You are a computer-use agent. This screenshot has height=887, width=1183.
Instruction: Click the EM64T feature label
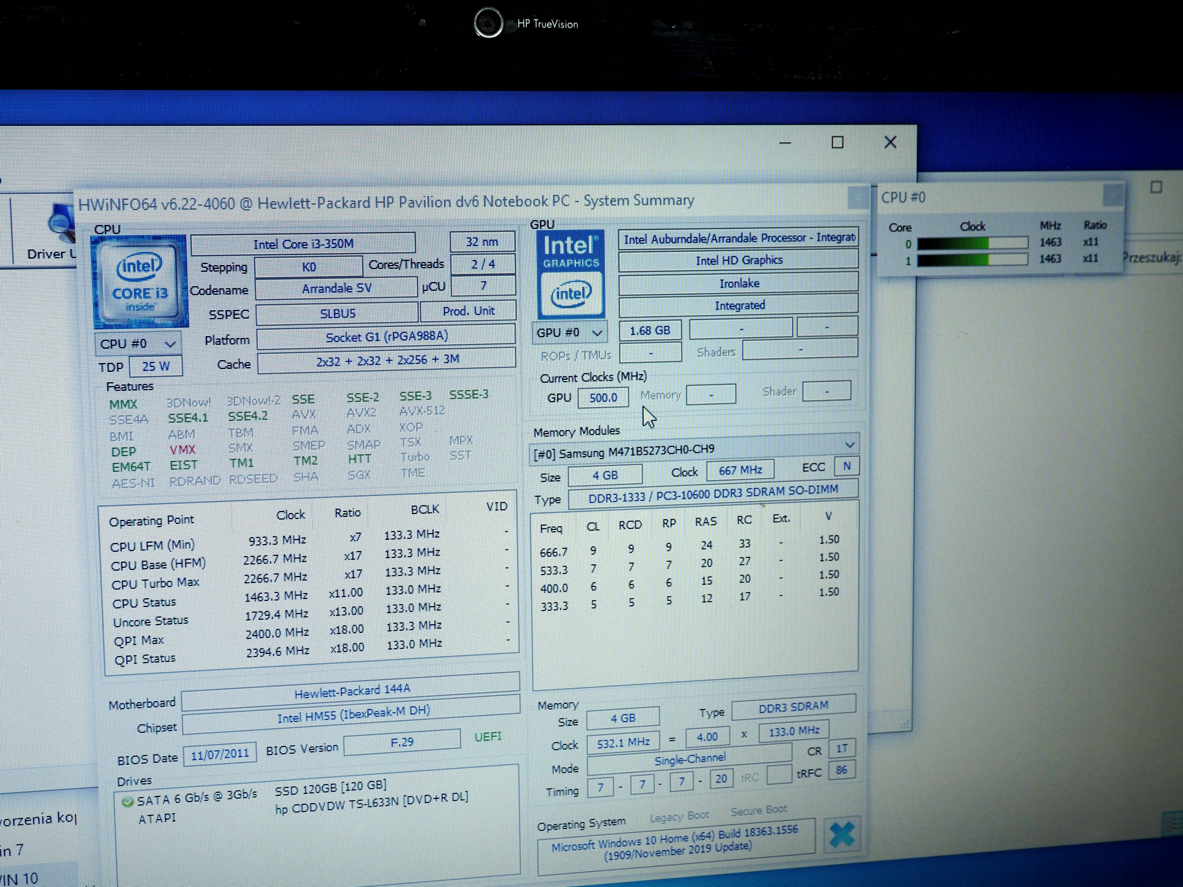click(131, 467)
